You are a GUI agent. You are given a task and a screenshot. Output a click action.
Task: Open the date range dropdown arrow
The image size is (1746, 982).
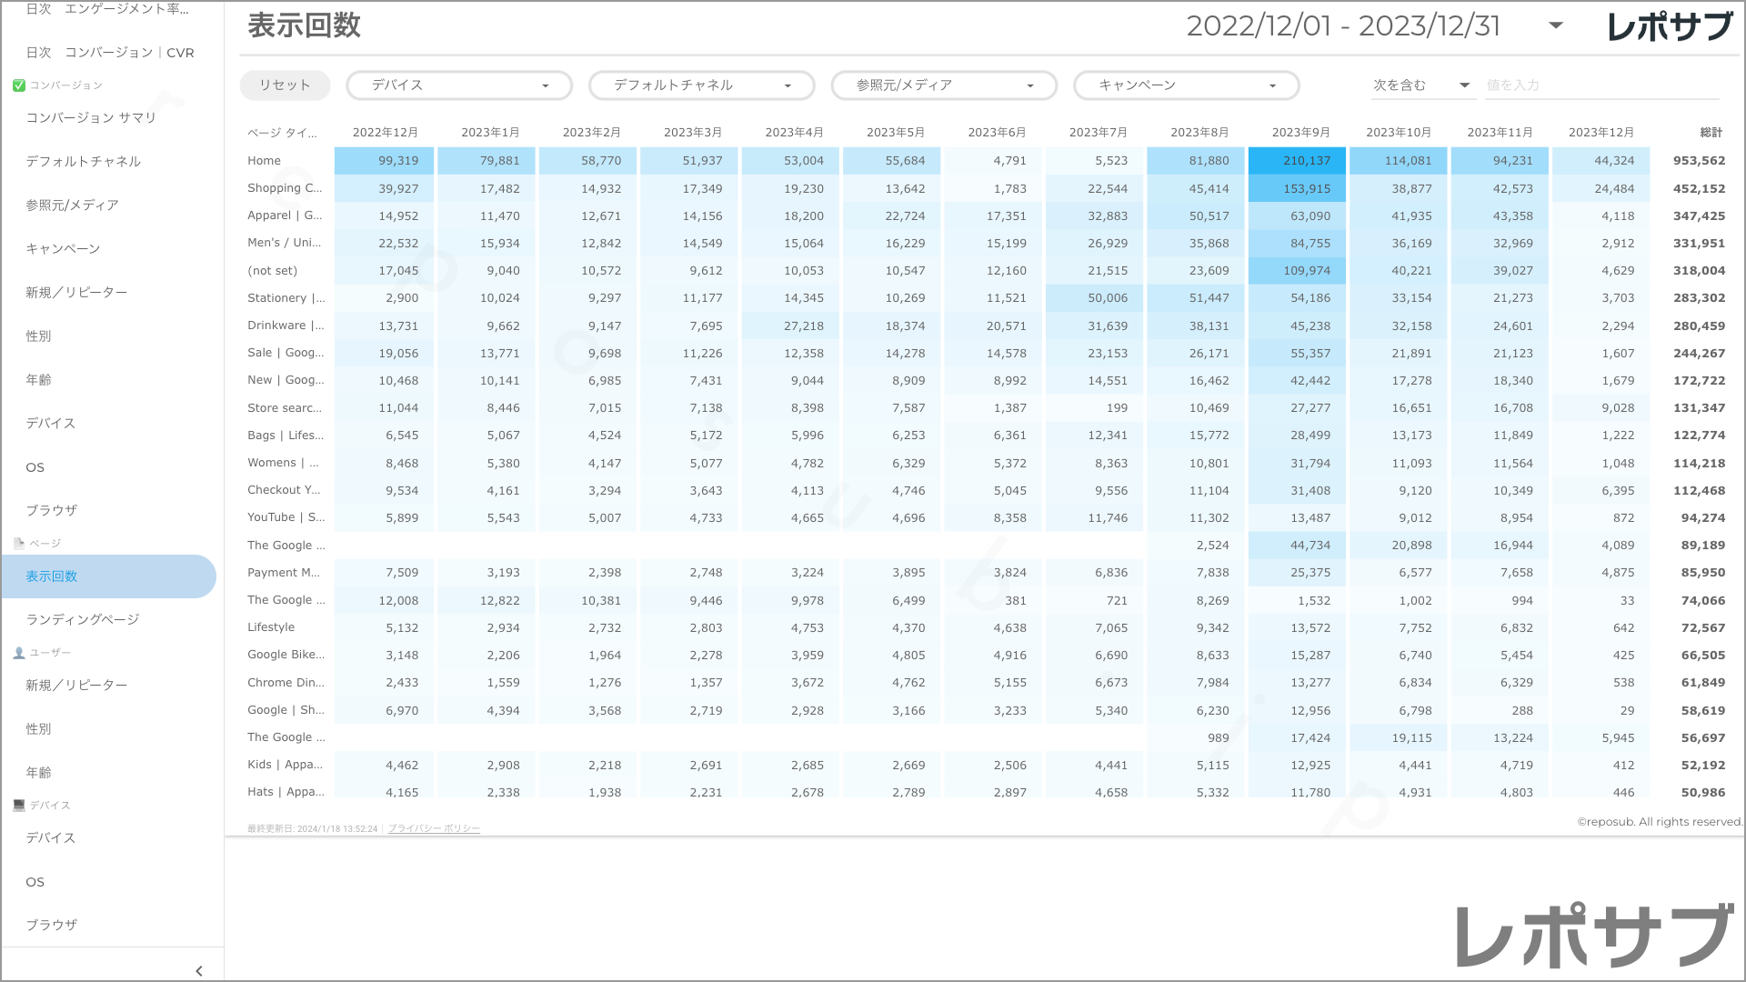point(1556,25)
